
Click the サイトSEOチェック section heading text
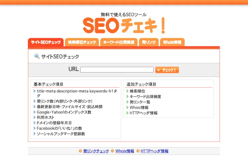coord(60,56)
